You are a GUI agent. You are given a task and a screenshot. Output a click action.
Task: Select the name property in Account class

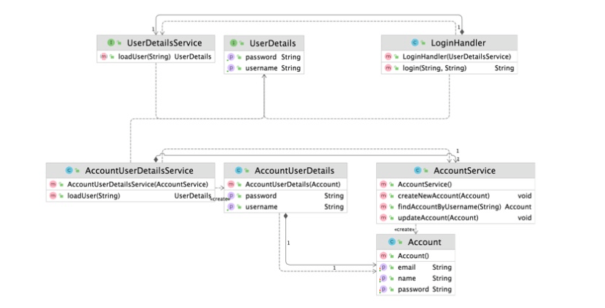pyautogui.click(x=415, y=279)
